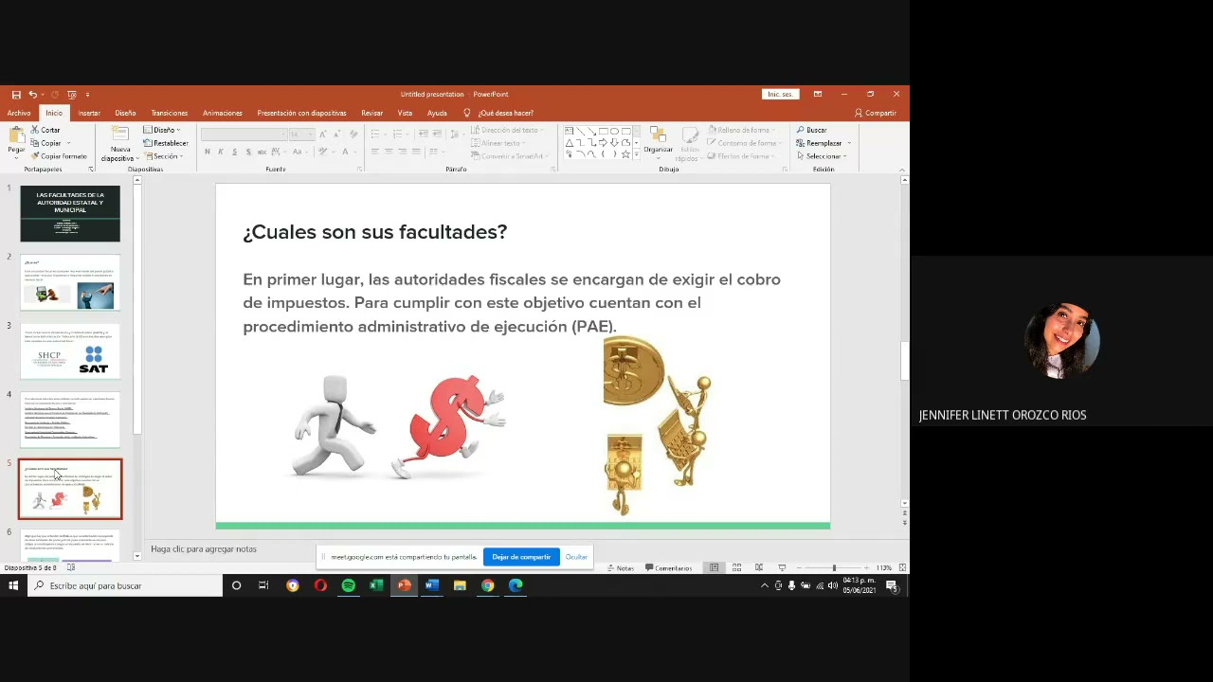Image resolution: width=1213 pixels, height=682 pixels.
Task: Click the Cortar scissors button
Action: tap(45, 130)
